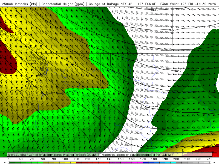This screenshot has width=219, height=164.
Task: Click the 'College of DuPage NEXLAB' label
Action: 111,4
